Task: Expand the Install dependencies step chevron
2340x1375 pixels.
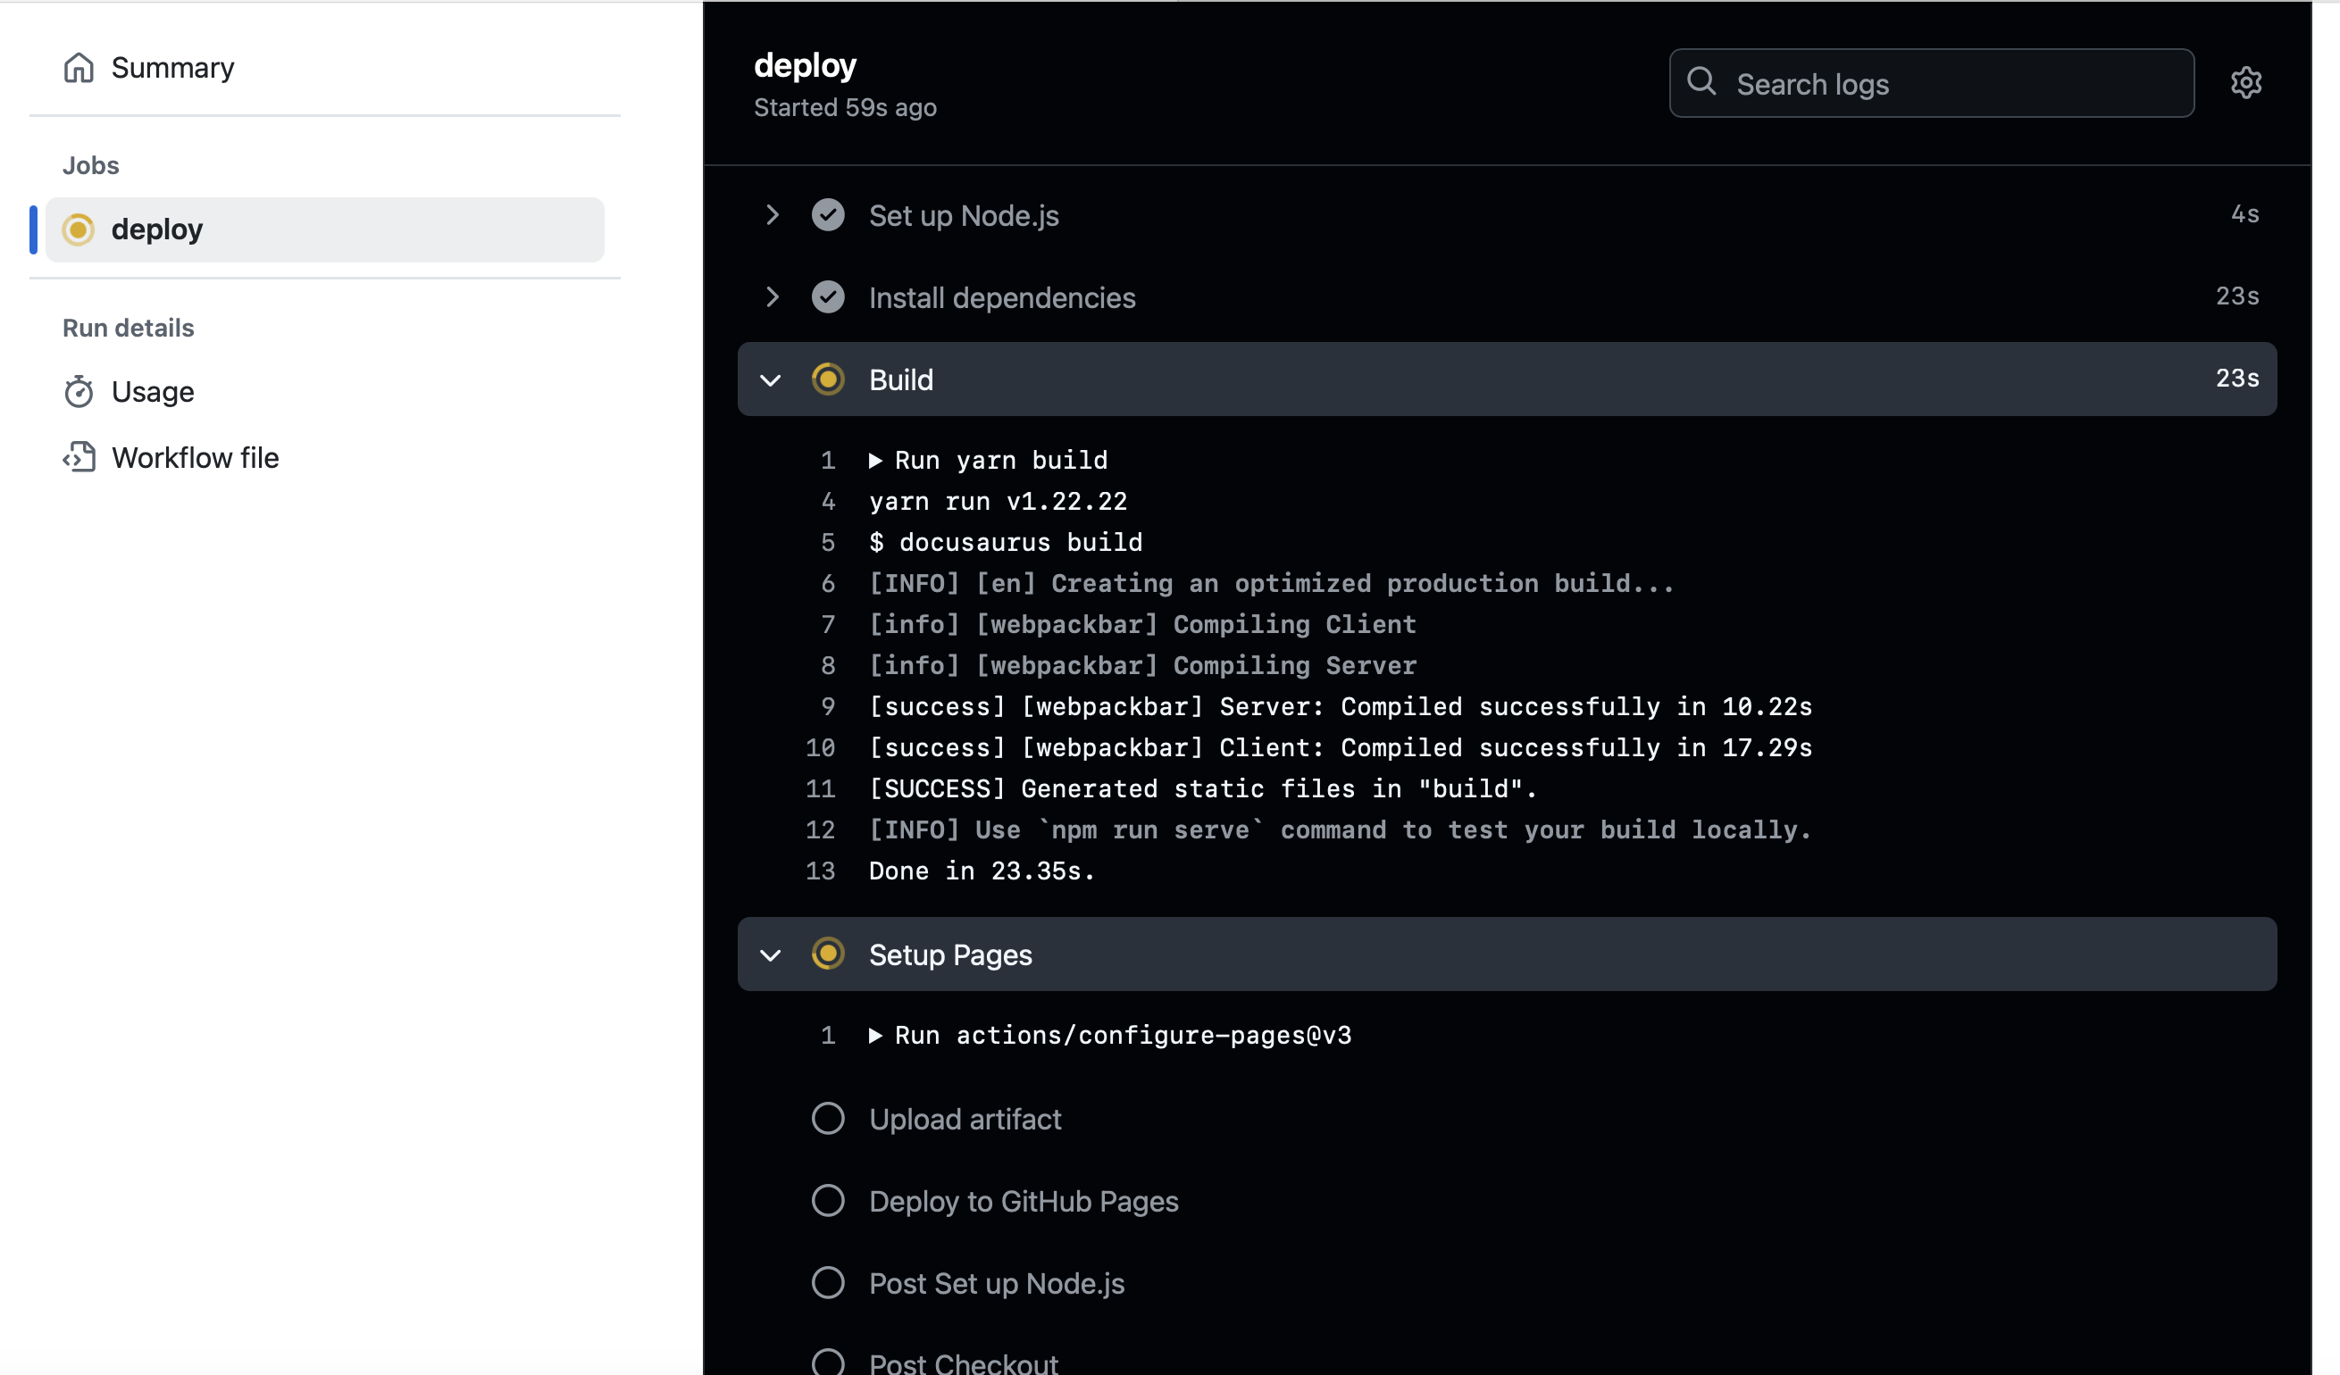Action: click(x=772, y=297)
